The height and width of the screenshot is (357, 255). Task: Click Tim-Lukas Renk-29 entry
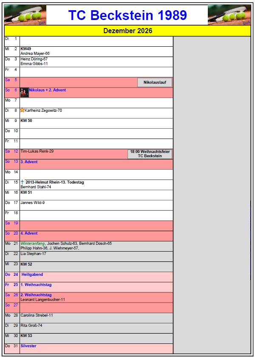click(37, 151)
